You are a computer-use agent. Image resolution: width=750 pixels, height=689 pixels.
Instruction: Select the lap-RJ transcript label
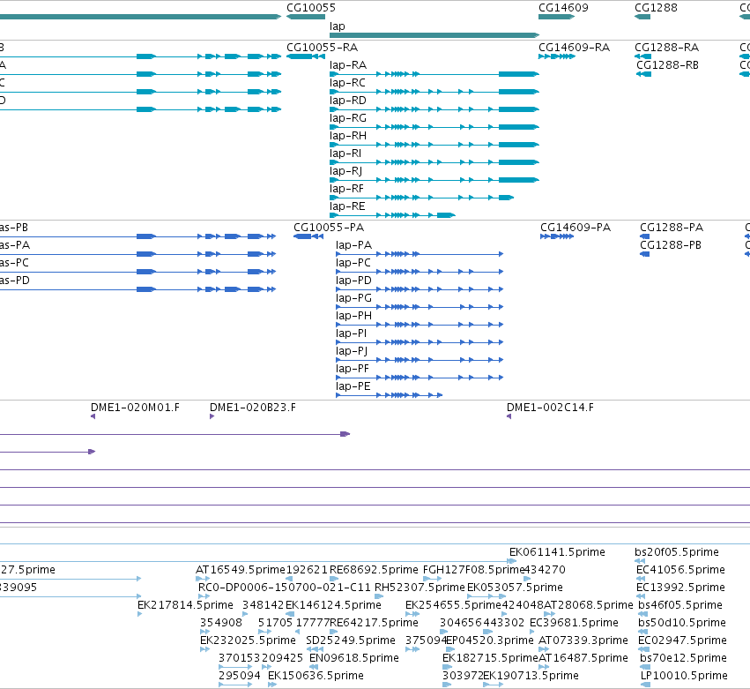[x=345, y=171]
